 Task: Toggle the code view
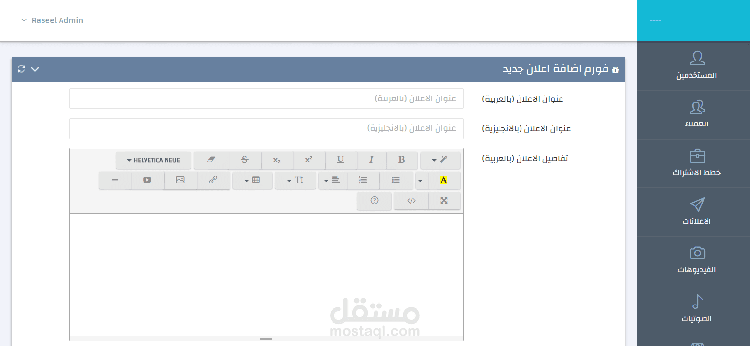click(411, 200)
